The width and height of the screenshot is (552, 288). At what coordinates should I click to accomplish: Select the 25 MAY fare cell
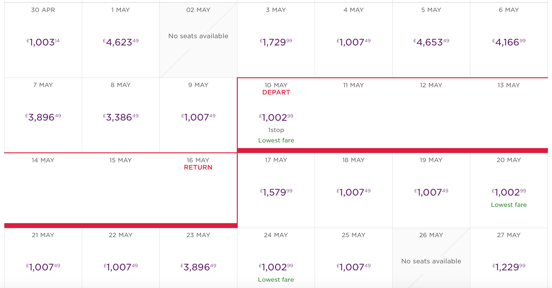pyautogui.click(x=354, y=258)
